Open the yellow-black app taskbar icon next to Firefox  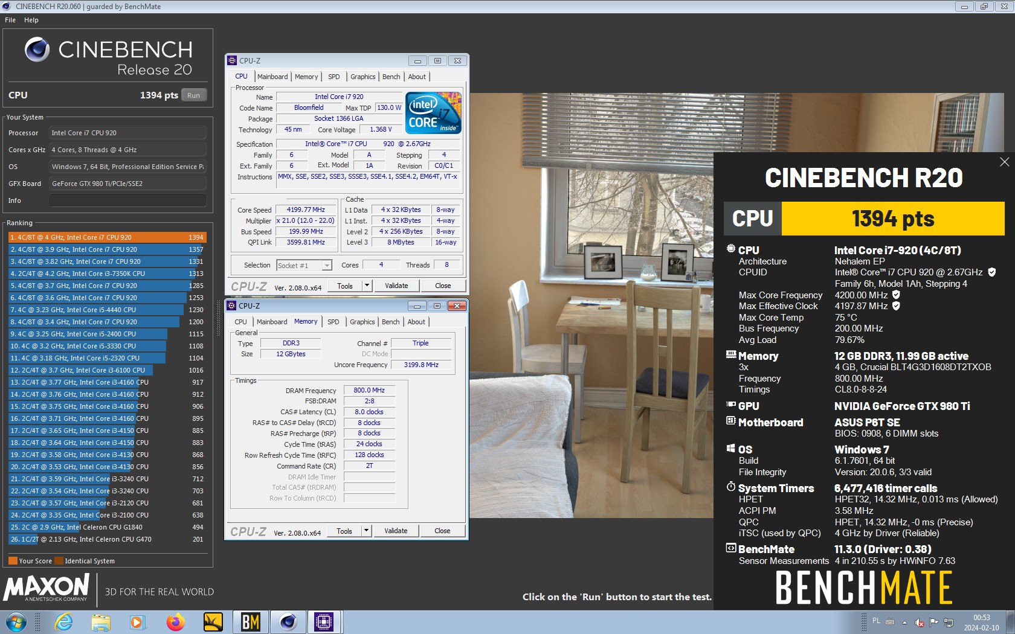click(213, 621)
